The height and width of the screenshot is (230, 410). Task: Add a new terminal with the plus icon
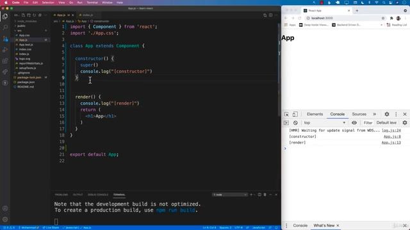[x=251, y=194]
